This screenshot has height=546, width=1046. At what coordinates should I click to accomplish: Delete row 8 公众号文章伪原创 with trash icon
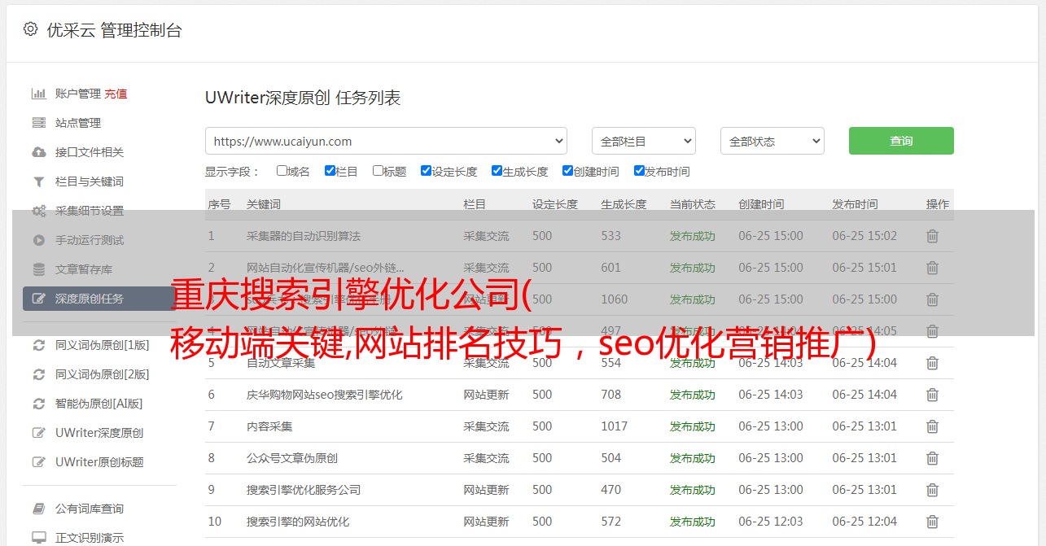[933, 458]
